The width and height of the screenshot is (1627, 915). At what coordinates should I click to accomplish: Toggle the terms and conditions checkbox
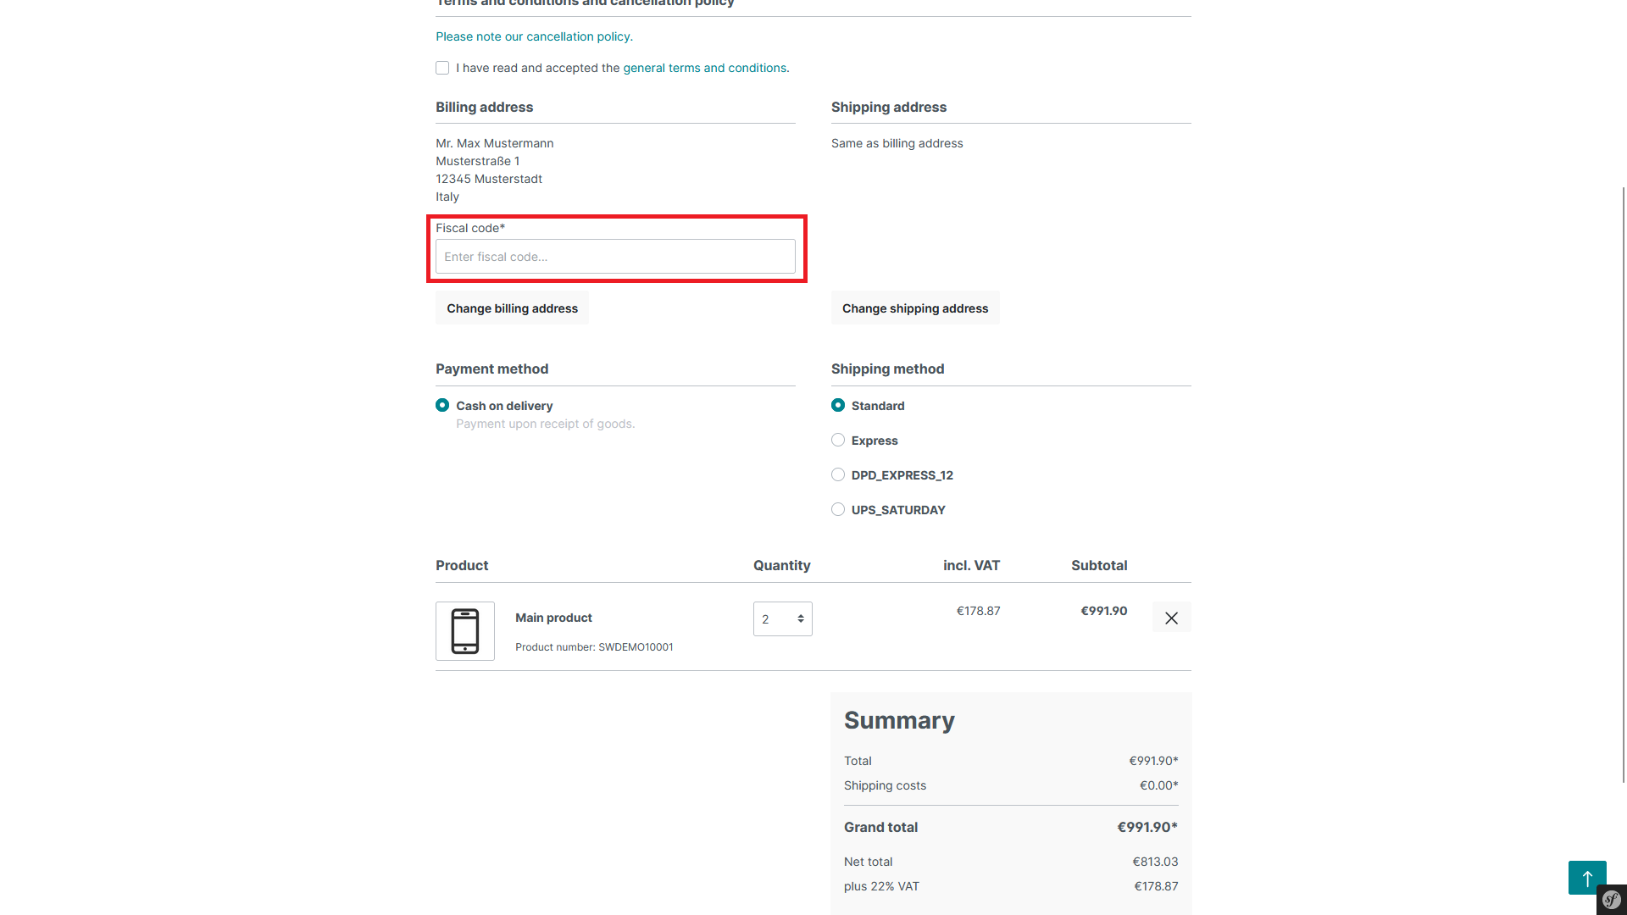(x=442, y=68)
